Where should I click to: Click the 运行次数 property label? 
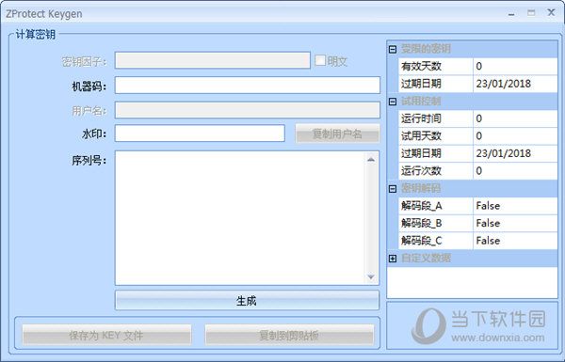pyautogui.click(x=421, y=171)
